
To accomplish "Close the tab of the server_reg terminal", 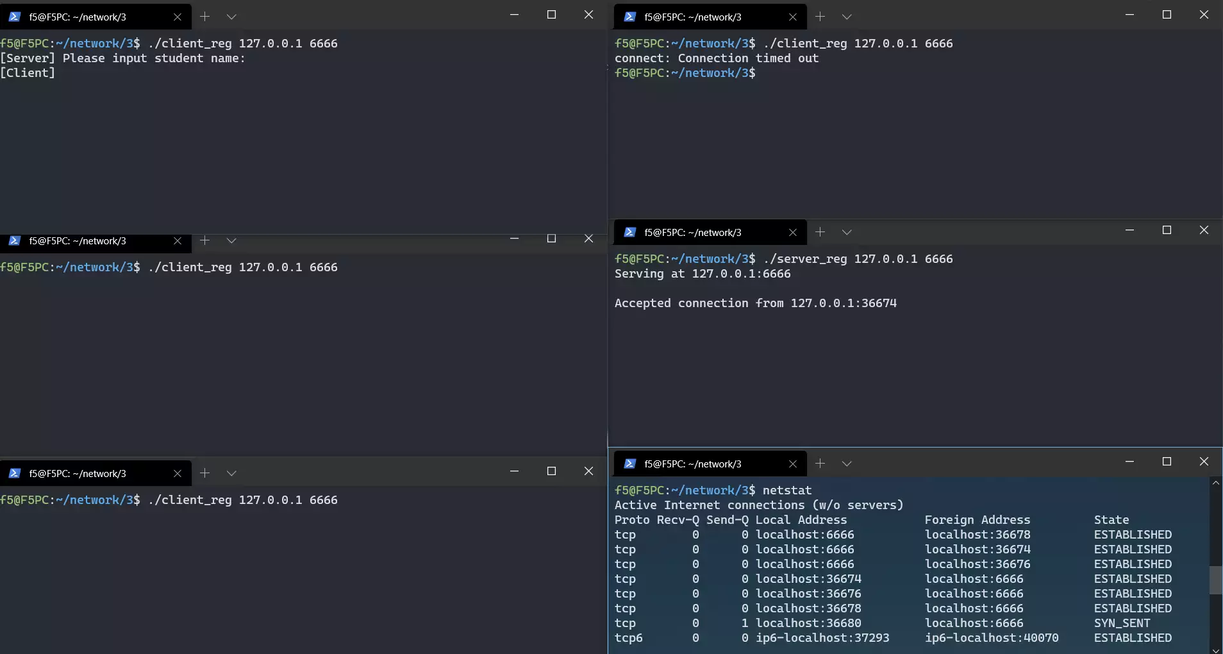I will 792,233.
